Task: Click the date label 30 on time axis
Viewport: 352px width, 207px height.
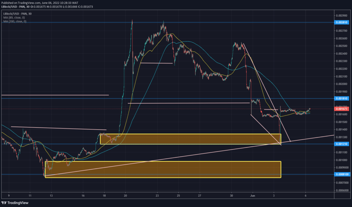Action: pos(231,196)
